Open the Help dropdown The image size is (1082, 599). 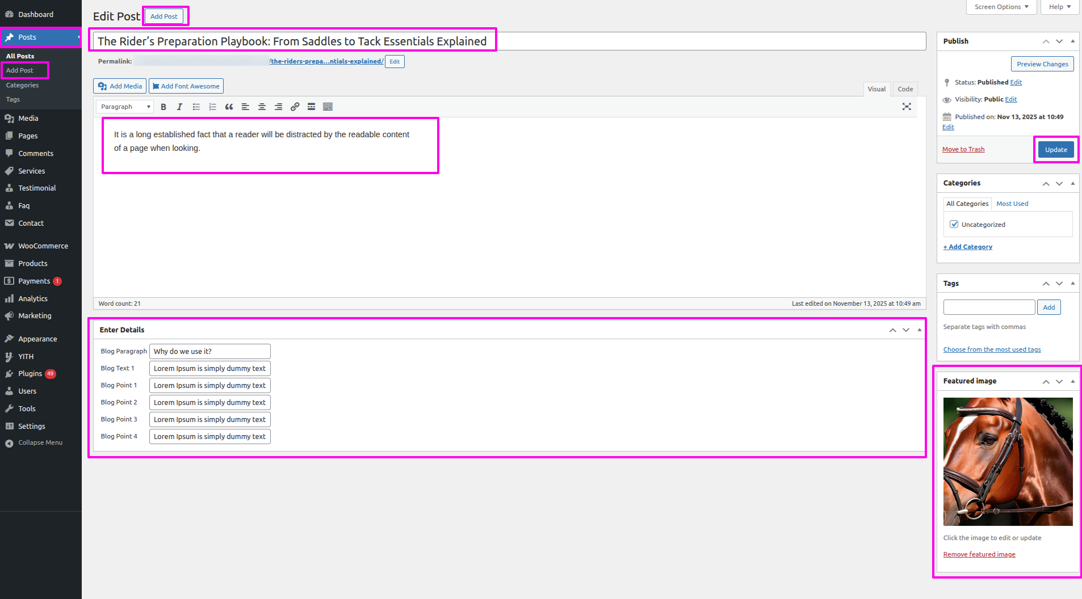point(1059,7)
